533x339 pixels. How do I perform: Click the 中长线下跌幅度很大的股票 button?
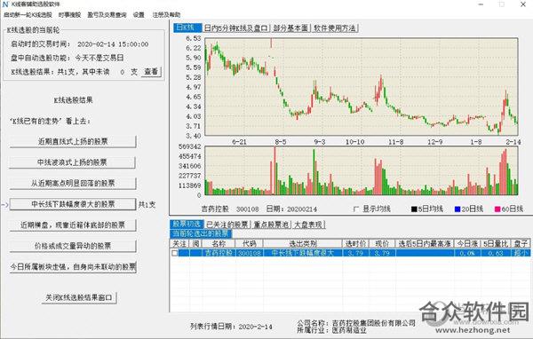[73, 204]
